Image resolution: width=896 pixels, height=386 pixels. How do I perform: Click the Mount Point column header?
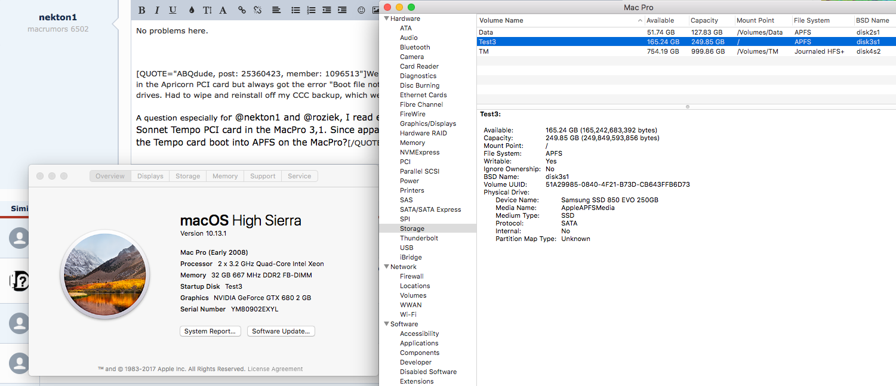point(762,20)
